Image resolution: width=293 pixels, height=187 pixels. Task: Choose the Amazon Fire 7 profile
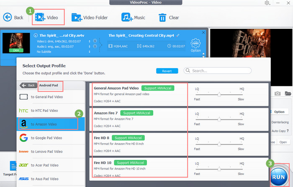(x=179, y=119)
